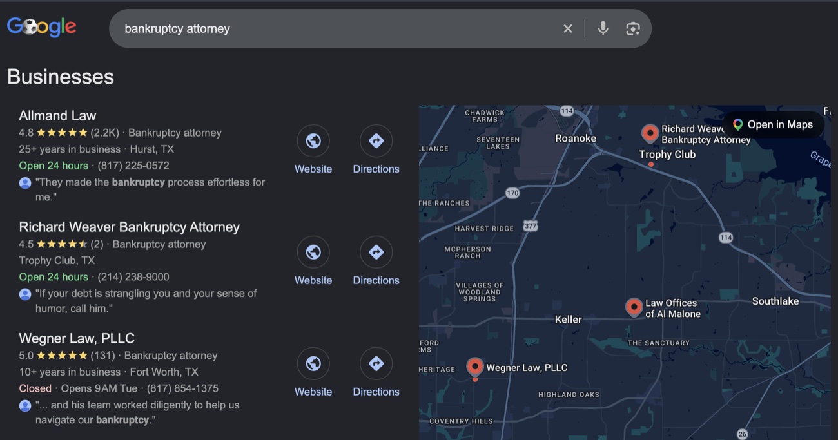Viewport: 838px width, 440px height.
Task: Click Richard Weaver 4.5 star rating
Action: [62, 244]
